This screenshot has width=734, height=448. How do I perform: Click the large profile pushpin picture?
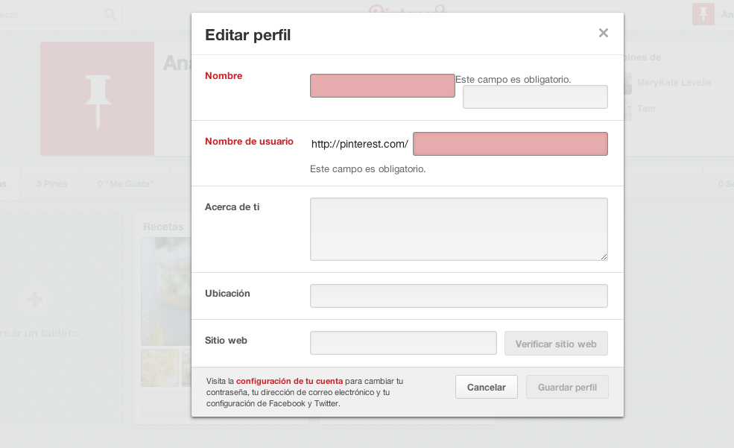(97, 98)
